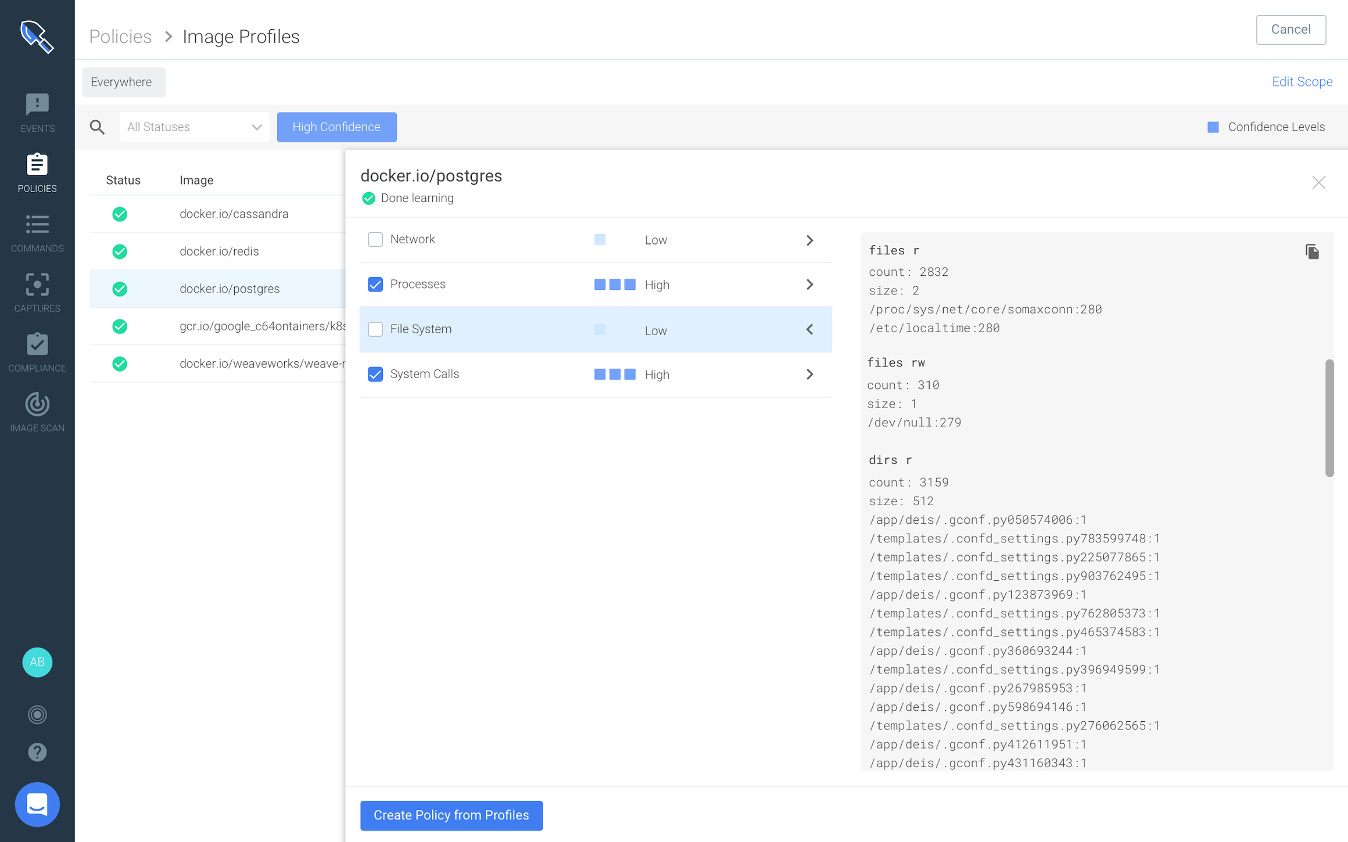Enable the Network checkbox

[375, 239]
